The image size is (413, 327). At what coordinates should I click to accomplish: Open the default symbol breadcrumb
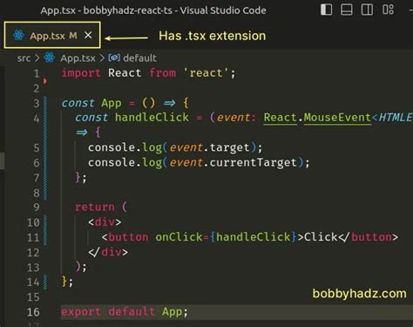[139, 58]
